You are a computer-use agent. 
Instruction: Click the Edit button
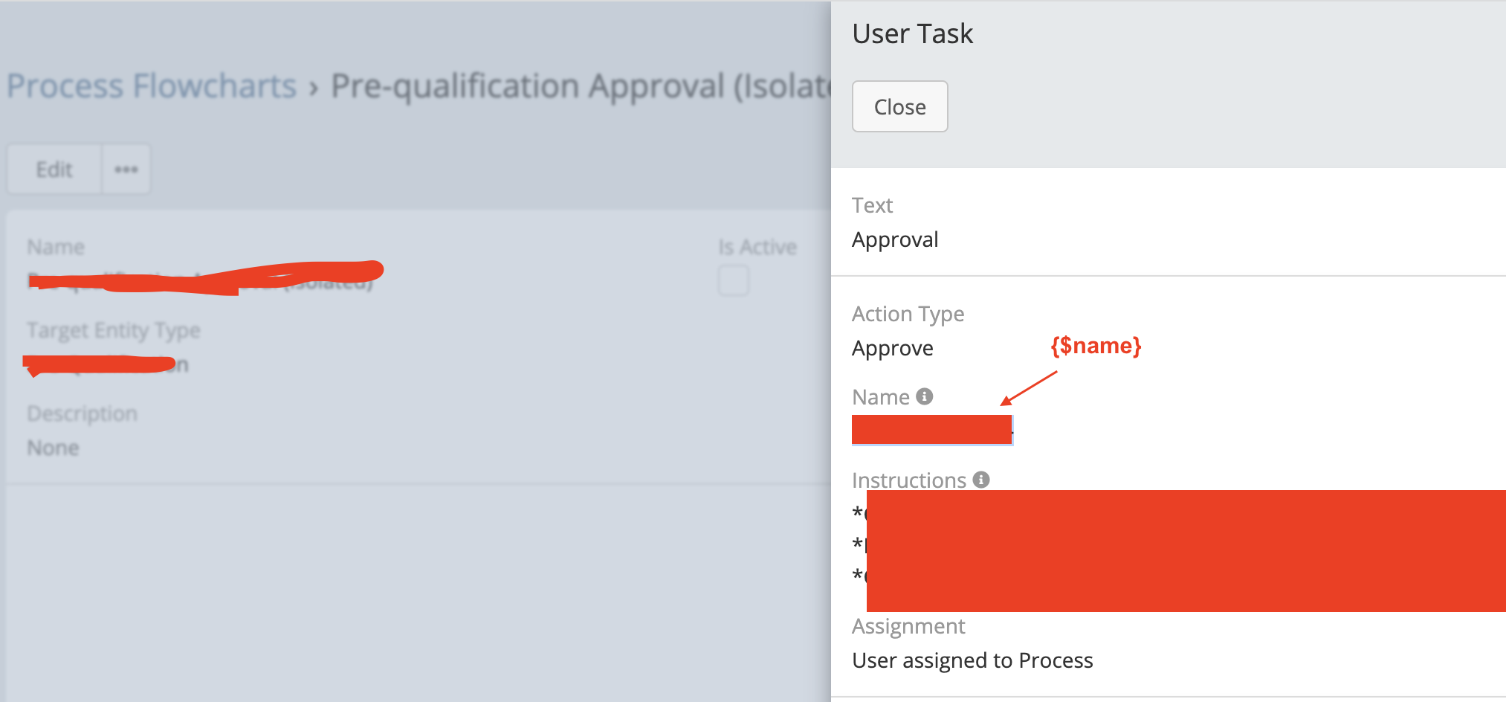tap(54, 170)
